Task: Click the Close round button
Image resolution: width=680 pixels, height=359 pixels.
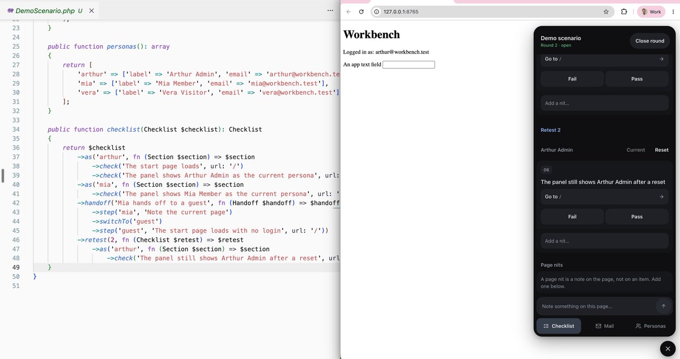Action: tap(650, 41)
